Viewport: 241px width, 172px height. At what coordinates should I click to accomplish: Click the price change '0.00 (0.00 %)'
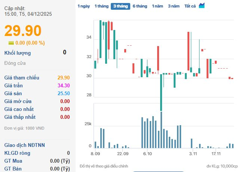pos(30,43)
